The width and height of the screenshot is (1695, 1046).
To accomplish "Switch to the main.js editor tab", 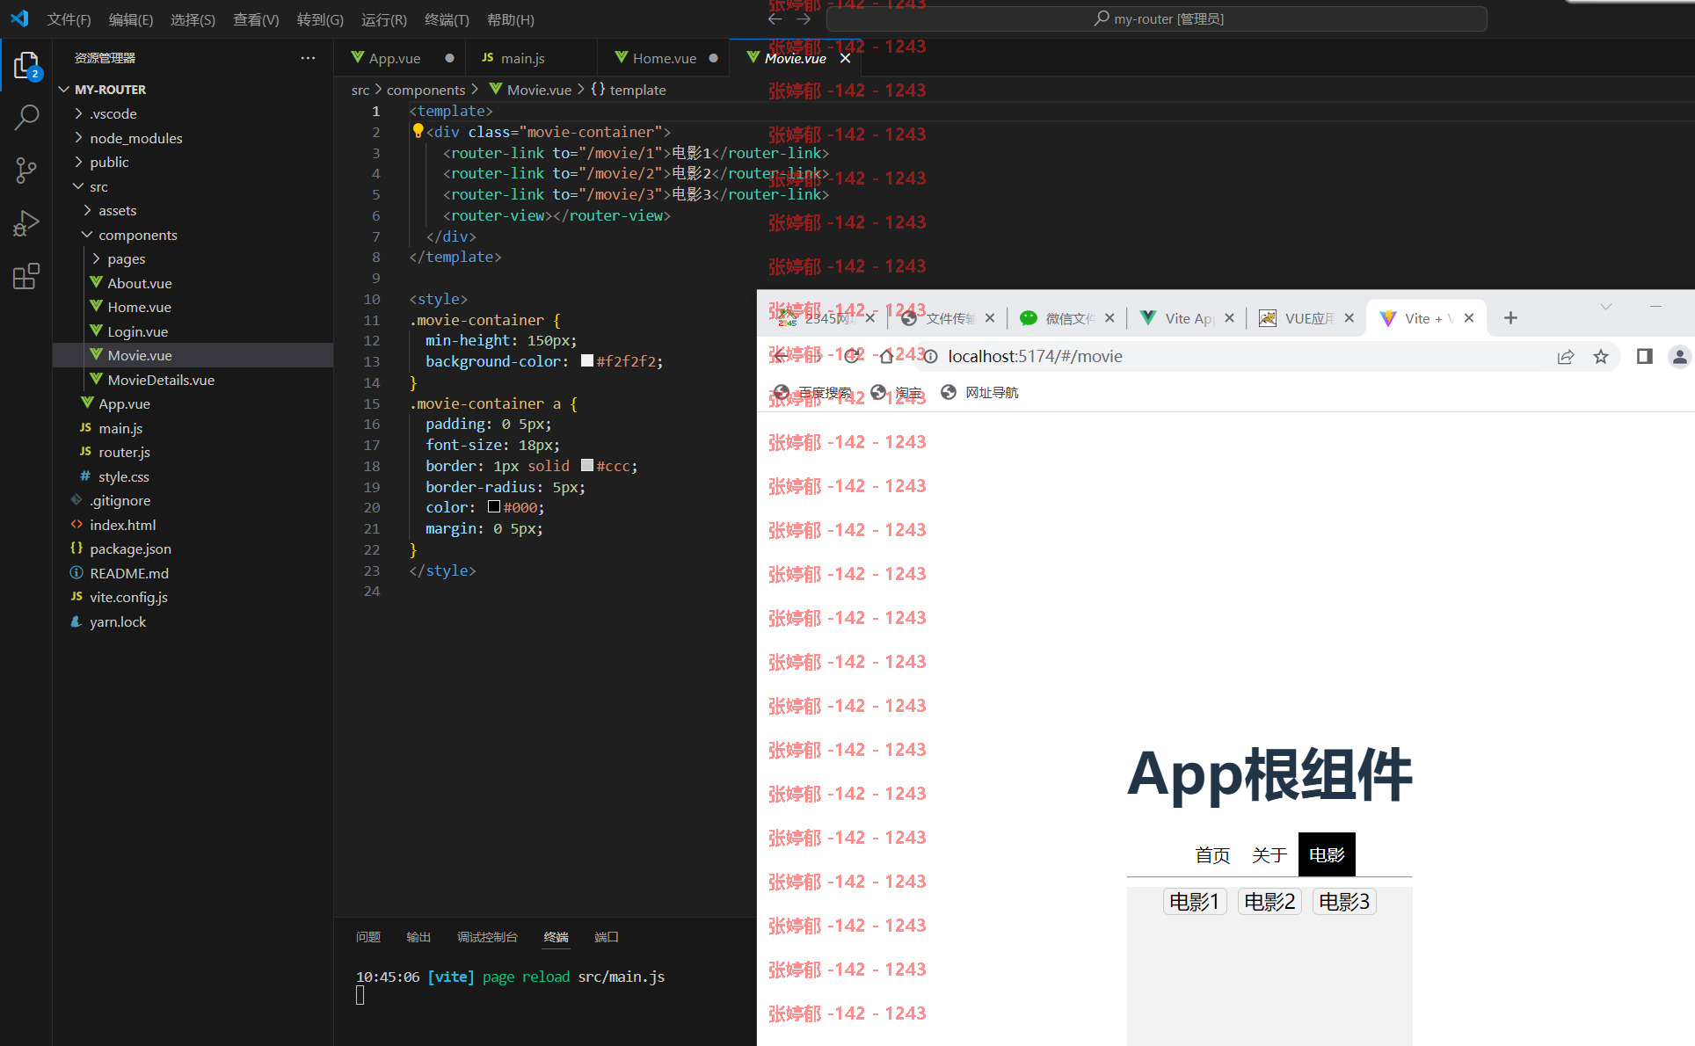I will click(x=523, y=58).
